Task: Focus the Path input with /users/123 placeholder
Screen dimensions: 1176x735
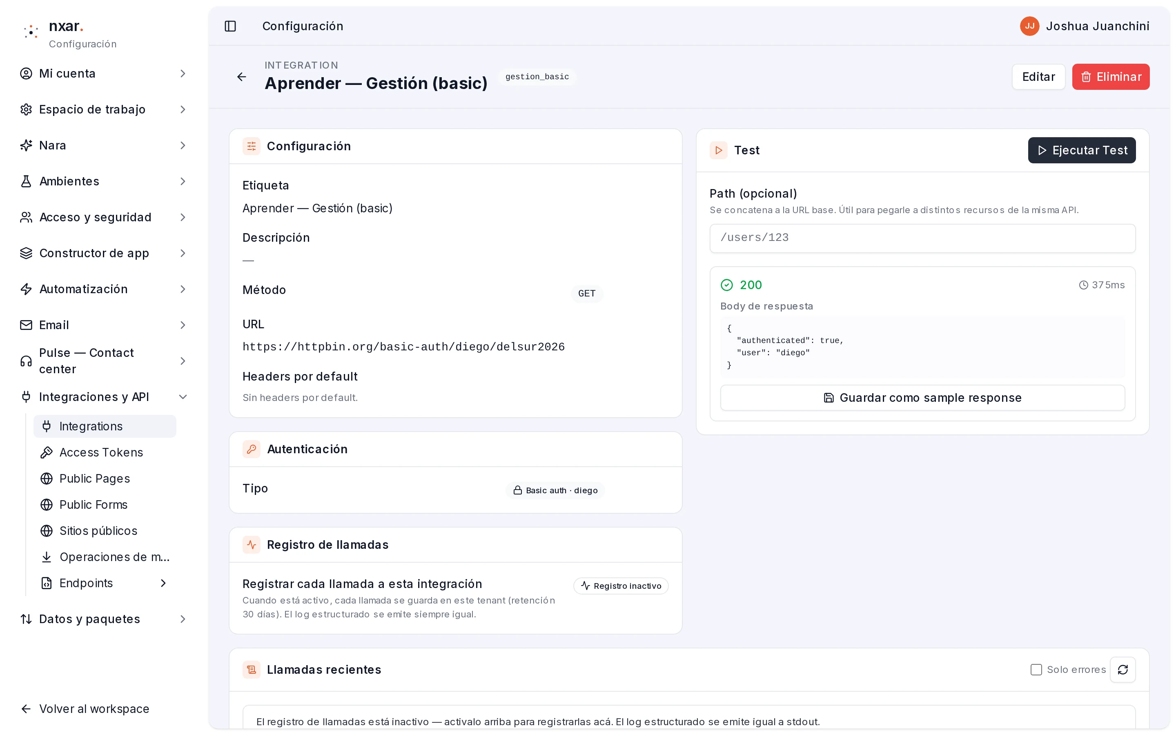Action: point(922,238)
